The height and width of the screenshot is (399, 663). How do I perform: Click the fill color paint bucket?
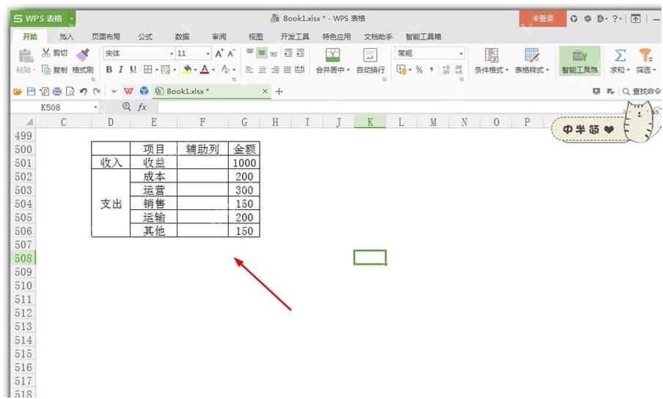click(187, 70)
